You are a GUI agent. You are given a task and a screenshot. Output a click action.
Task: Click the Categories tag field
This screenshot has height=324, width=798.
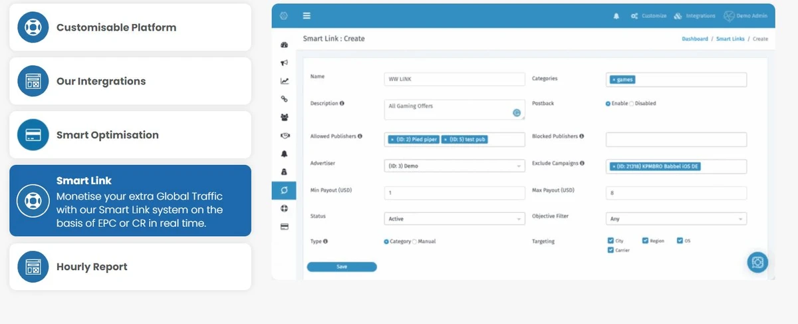(676, 80)
